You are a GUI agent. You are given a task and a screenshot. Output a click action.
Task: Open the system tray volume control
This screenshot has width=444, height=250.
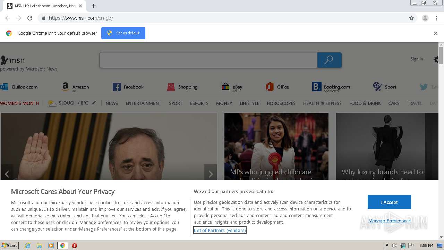[394, 245]
